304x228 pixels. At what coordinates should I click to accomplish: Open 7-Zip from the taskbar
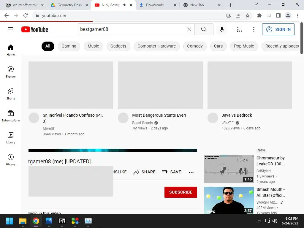coord(62,221)
